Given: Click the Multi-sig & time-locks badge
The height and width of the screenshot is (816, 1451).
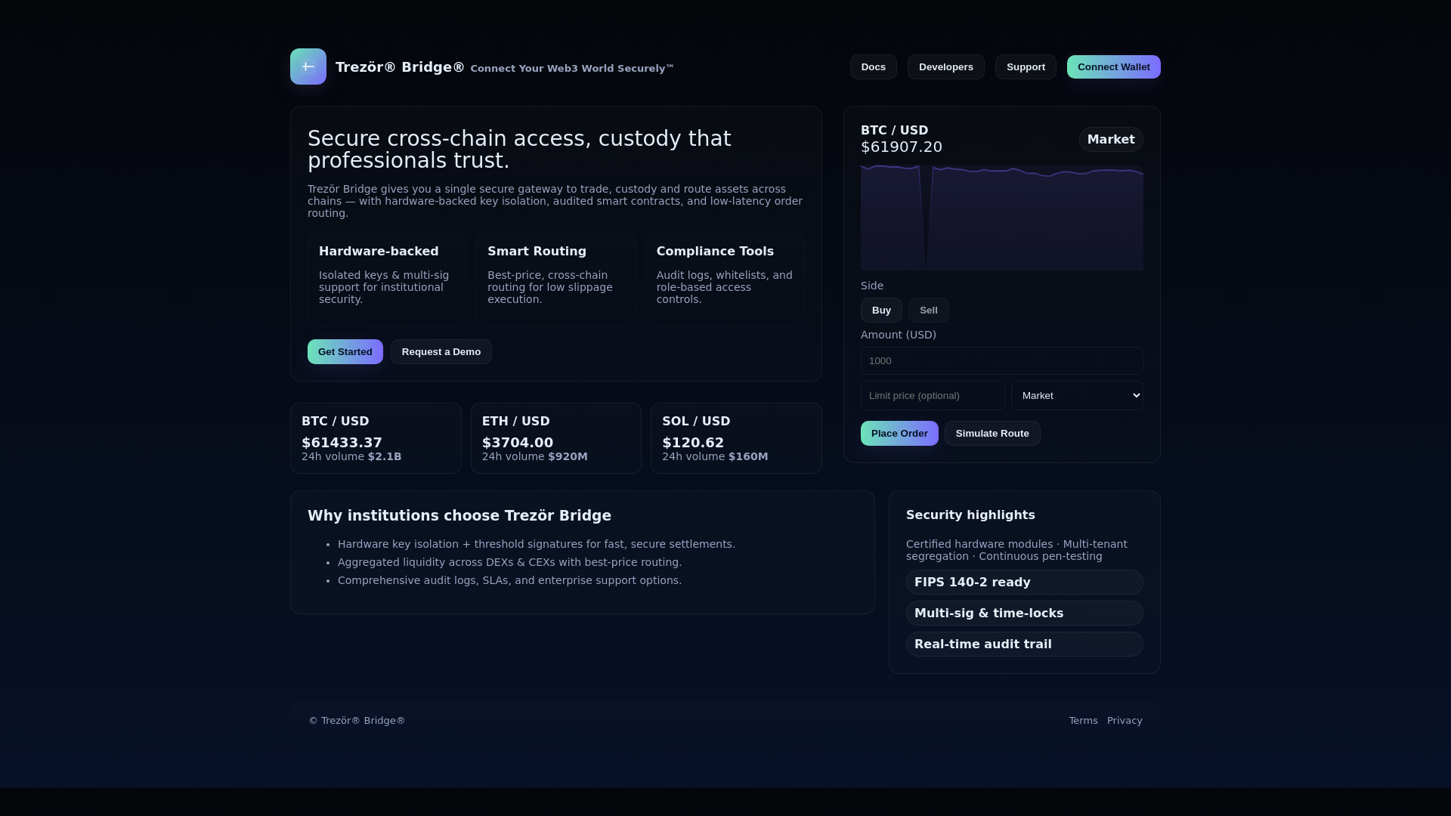Looking at the screenshot, I should [1024, 614].
